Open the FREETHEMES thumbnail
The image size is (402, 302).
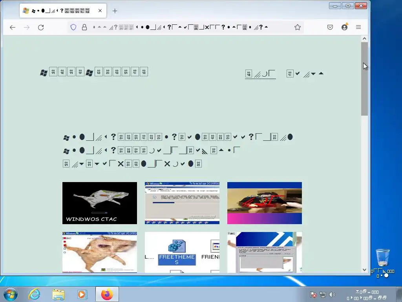182,252
